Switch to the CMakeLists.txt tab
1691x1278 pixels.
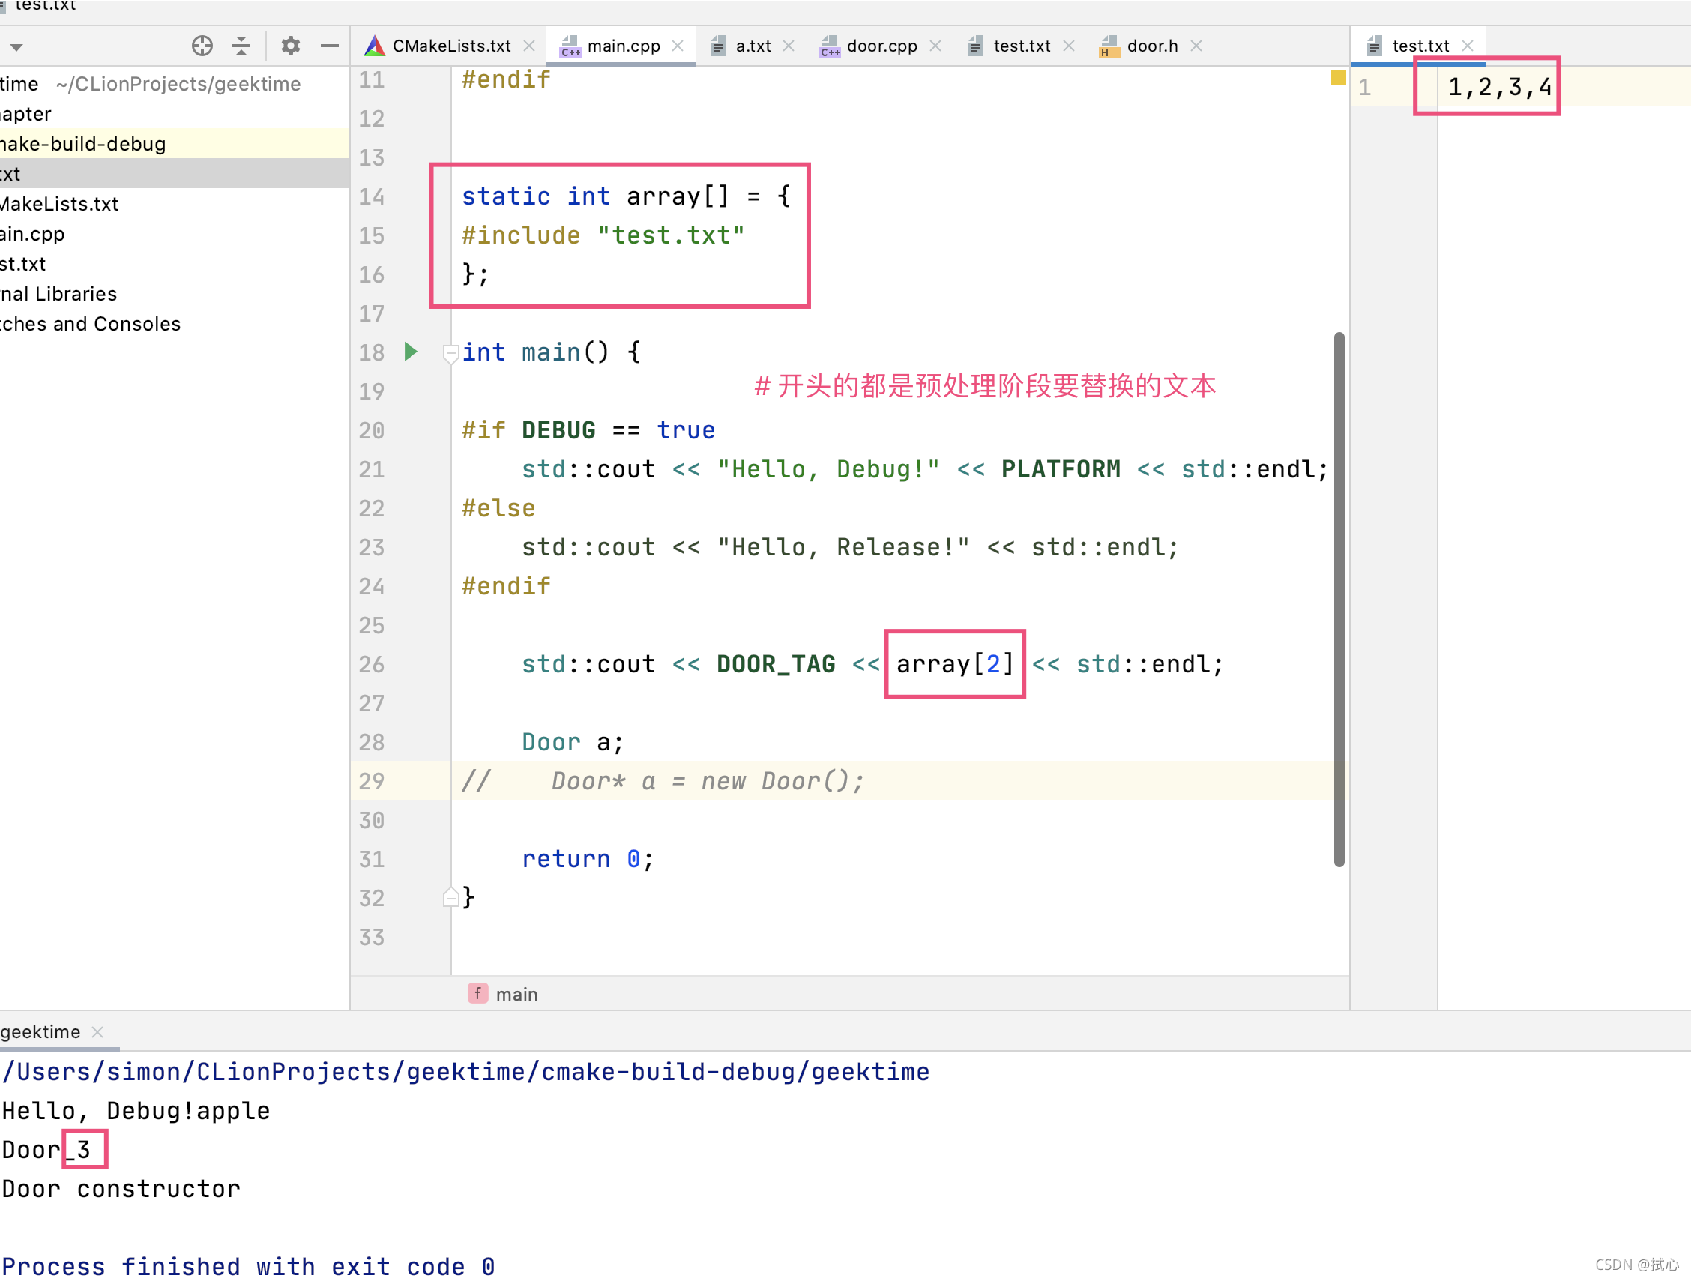coord(451,46)
